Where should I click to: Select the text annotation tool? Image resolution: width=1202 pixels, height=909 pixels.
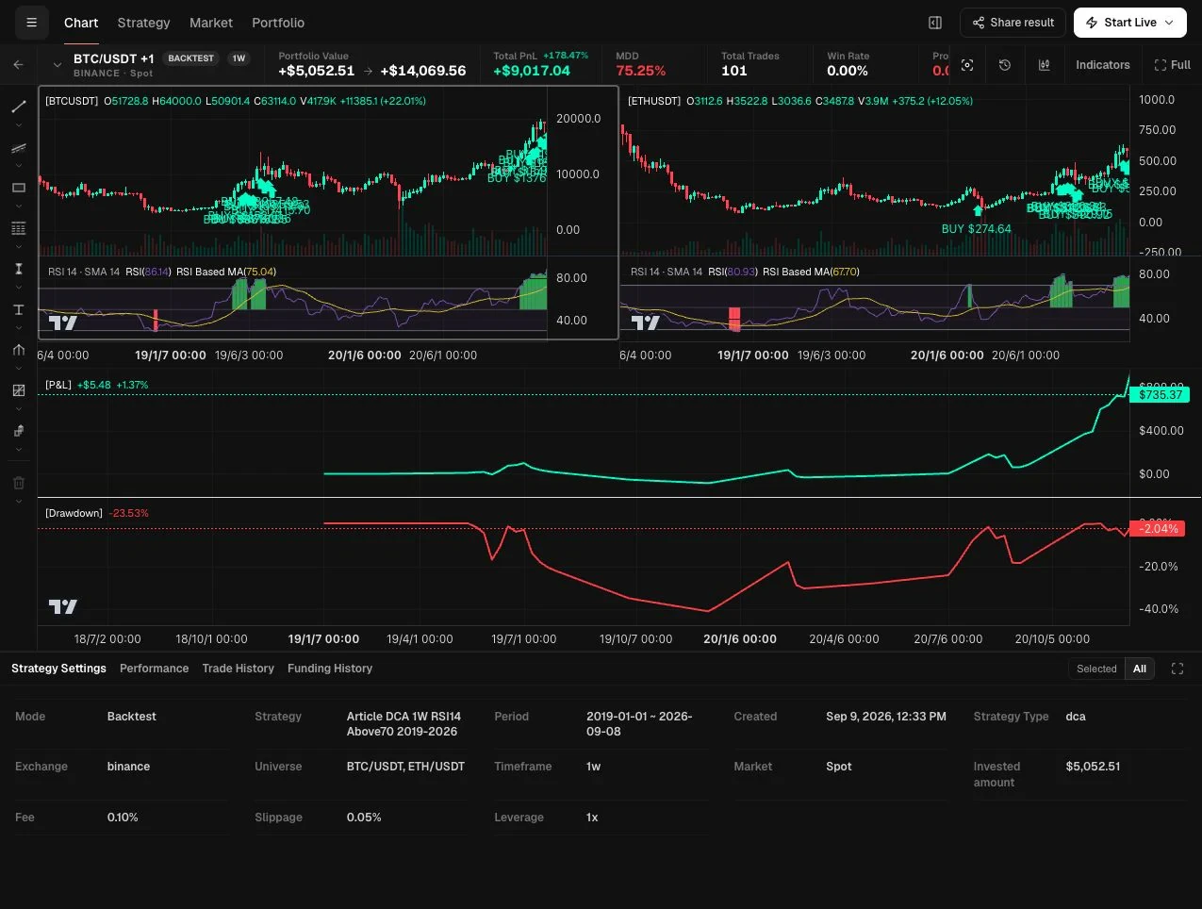click(x=18, y=309)
